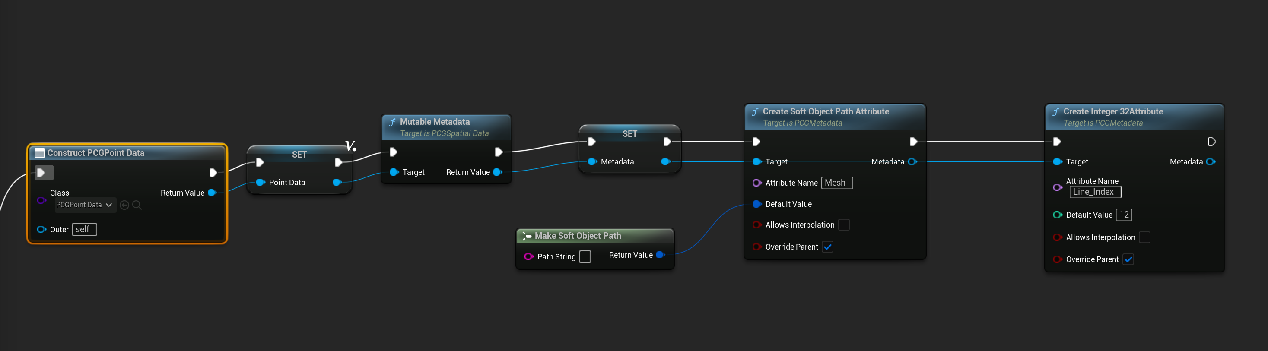The image size is (1268, 351).
Task: Click the Path String input pin
Action: pos(529,256)
